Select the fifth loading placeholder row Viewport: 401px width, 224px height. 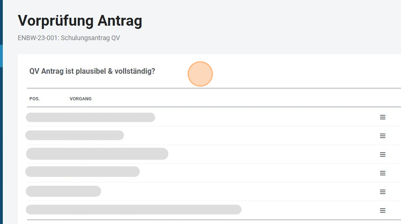(x=63, y=191)
